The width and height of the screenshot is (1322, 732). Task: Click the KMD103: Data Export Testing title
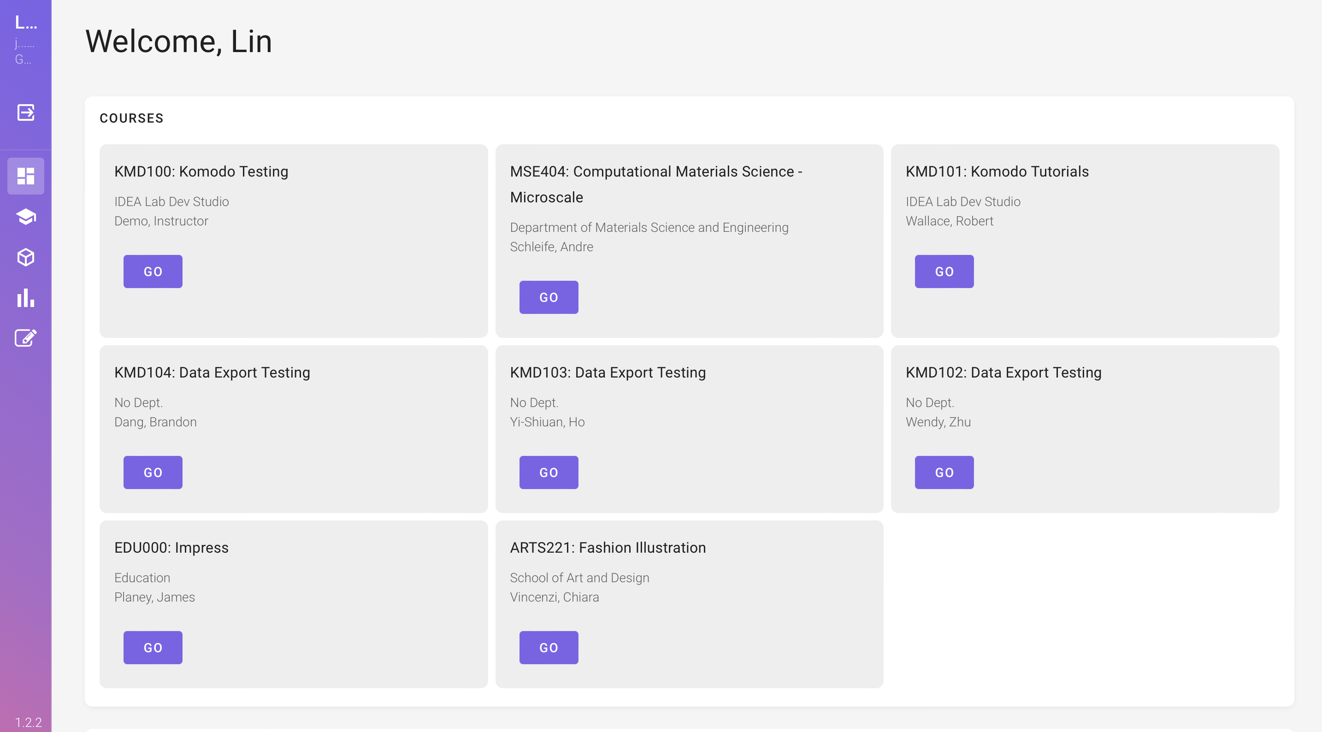tap(608, 372)
